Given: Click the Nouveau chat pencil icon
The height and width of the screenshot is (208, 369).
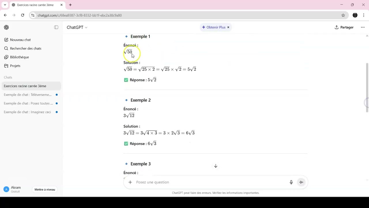Looking at the screenshot, I should pos(6,40).
